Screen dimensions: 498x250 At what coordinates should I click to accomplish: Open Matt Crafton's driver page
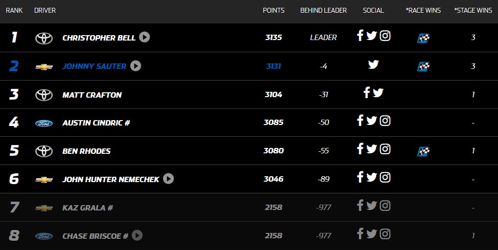coord(92,95)
